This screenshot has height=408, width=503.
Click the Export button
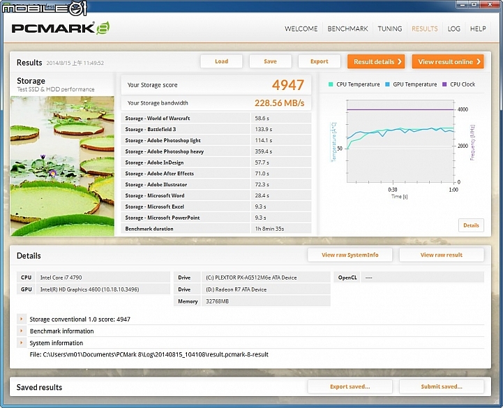[320, 61]
